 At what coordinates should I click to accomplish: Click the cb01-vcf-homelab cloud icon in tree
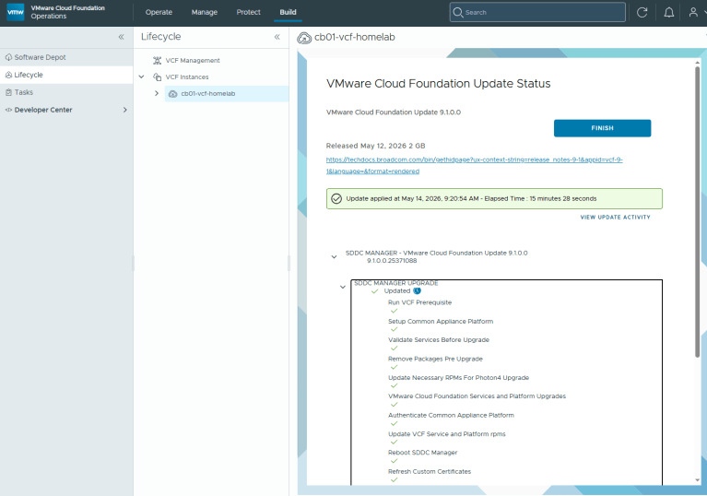tap(172, 94)
